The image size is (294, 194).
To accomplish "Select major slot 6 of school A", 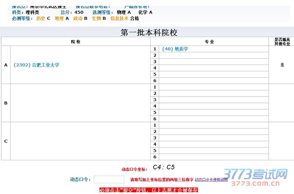I will [214, 81].
